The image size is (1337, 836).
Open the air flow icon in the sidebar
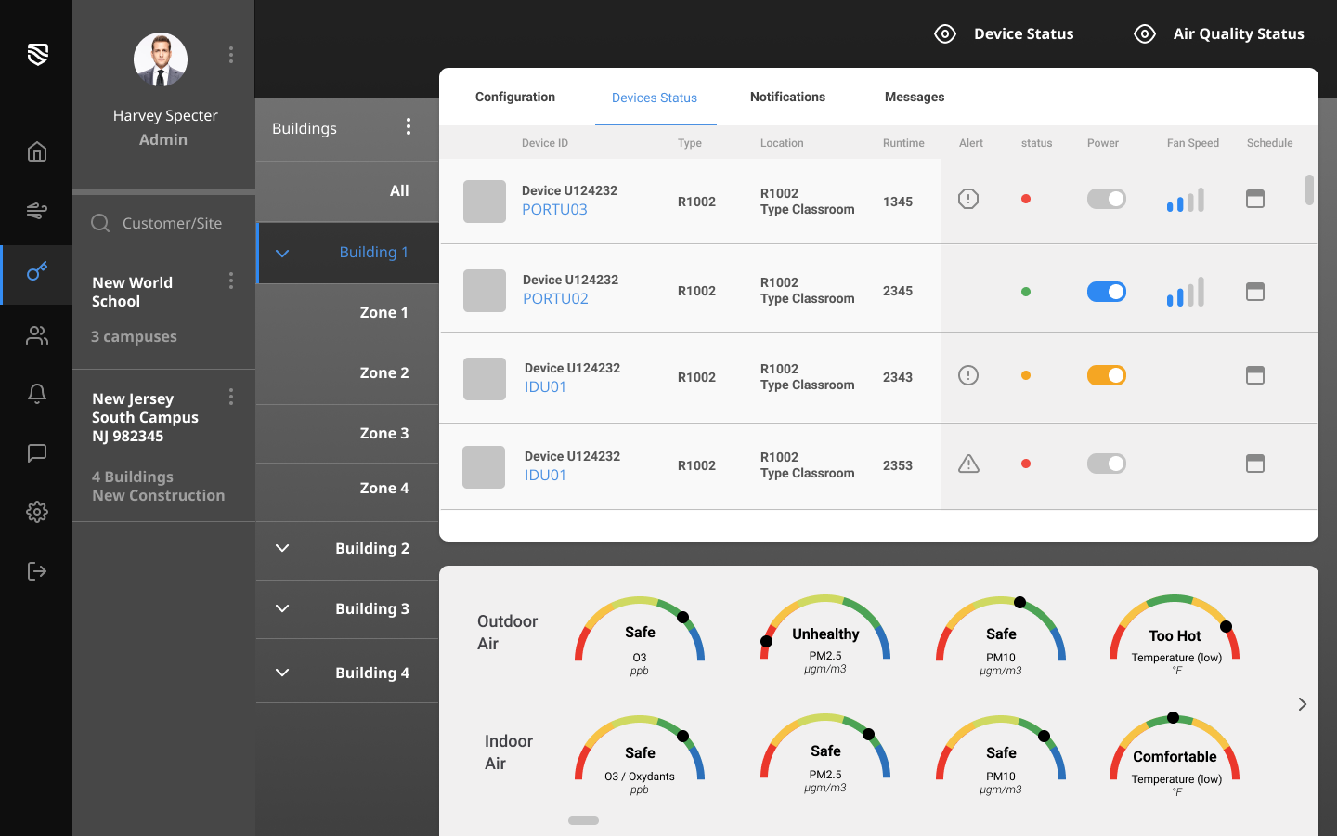tap(36, 211)
